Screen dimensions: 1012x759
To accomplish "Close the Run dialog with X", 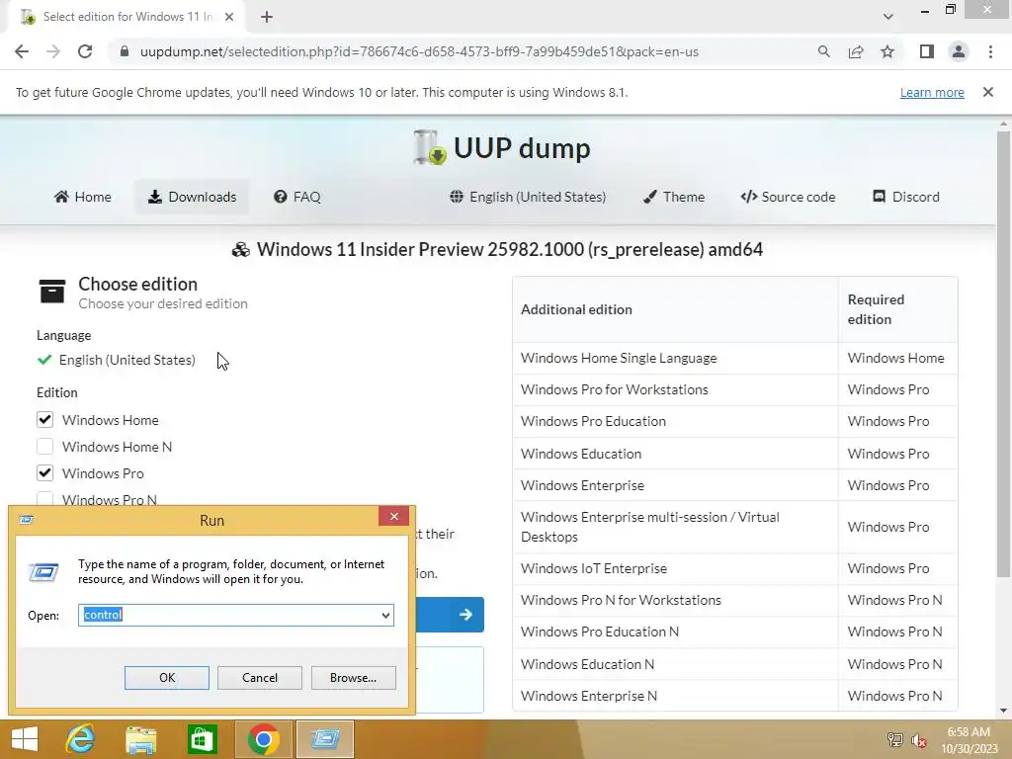I will click(x=393, y=516).
